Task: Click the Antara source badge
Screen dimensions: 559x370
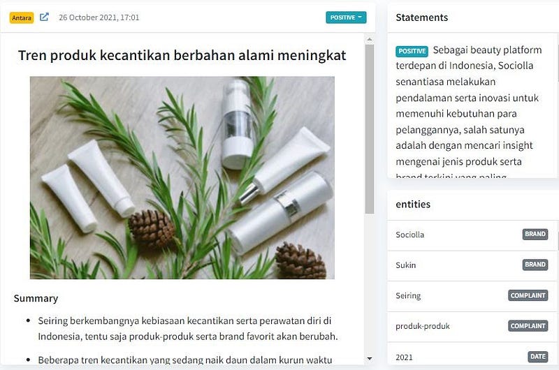Action: coord(22,18)
